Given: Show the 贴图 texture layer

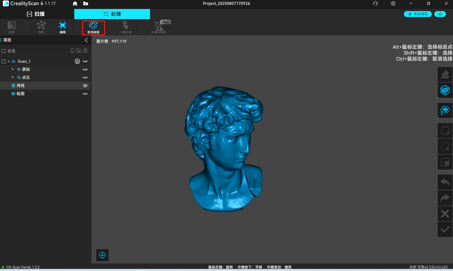Looking at the screenshot, I should (85, 94).
